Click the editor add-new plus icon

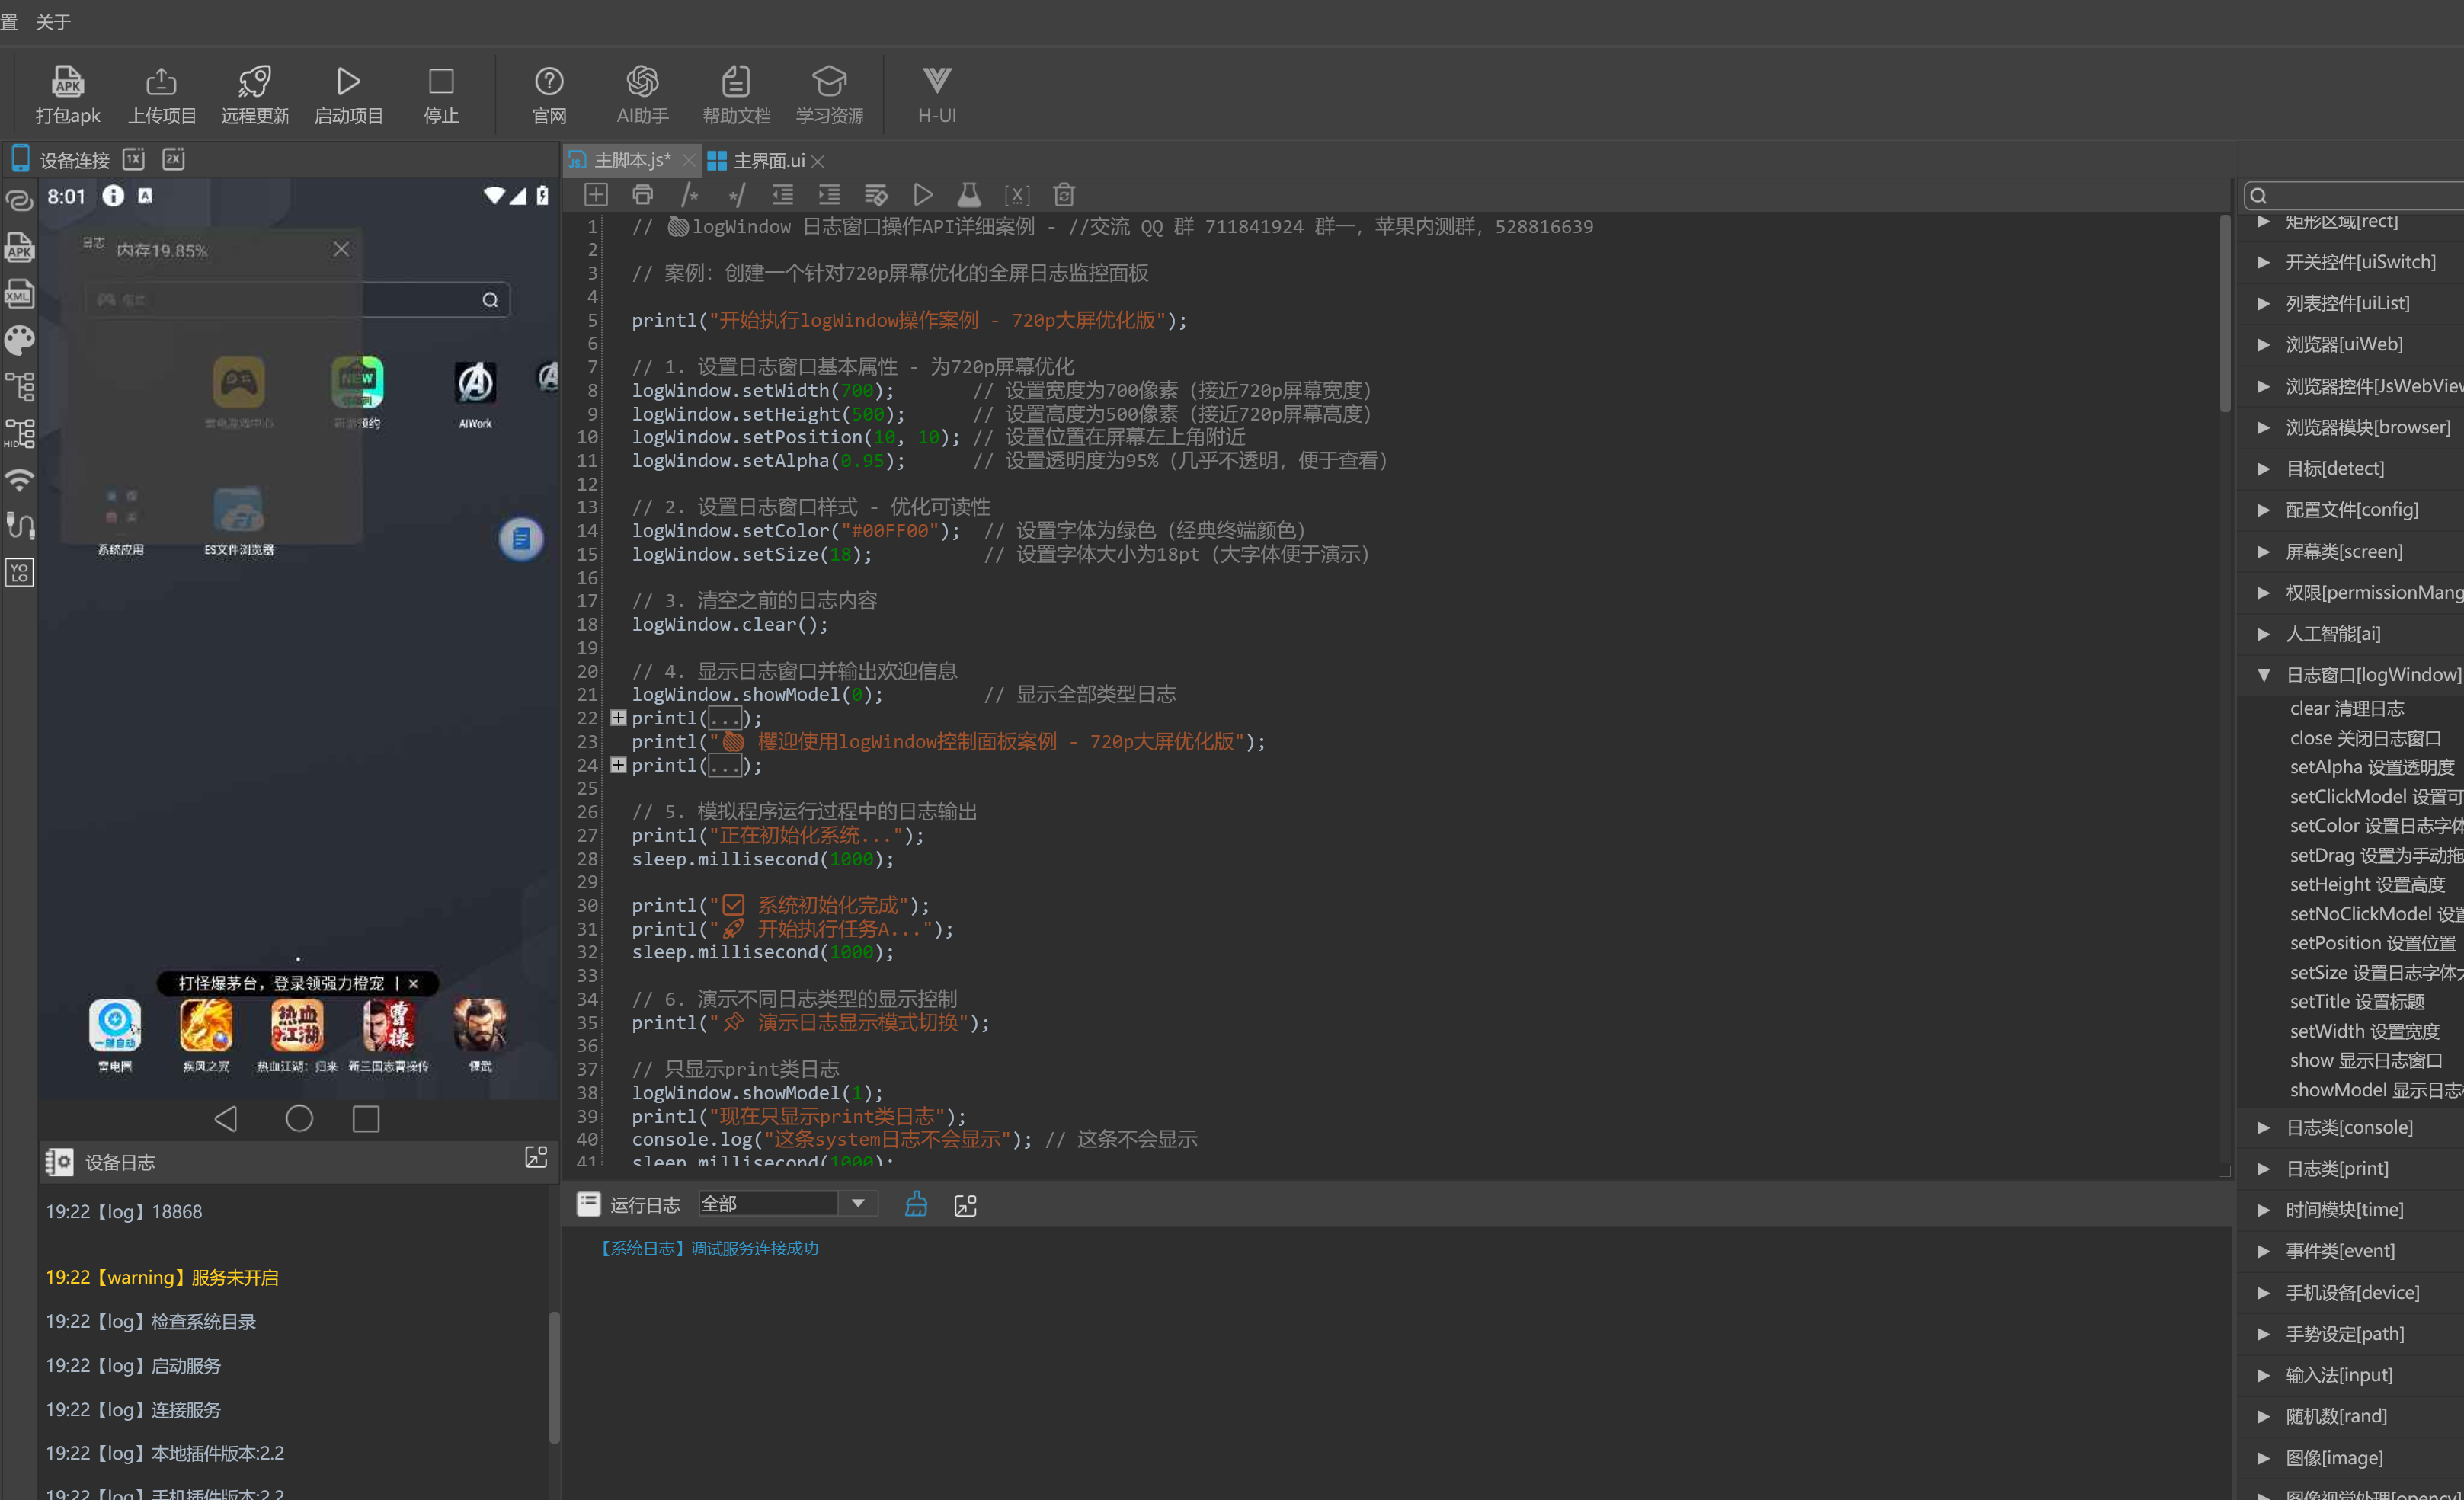pos(596,195)
